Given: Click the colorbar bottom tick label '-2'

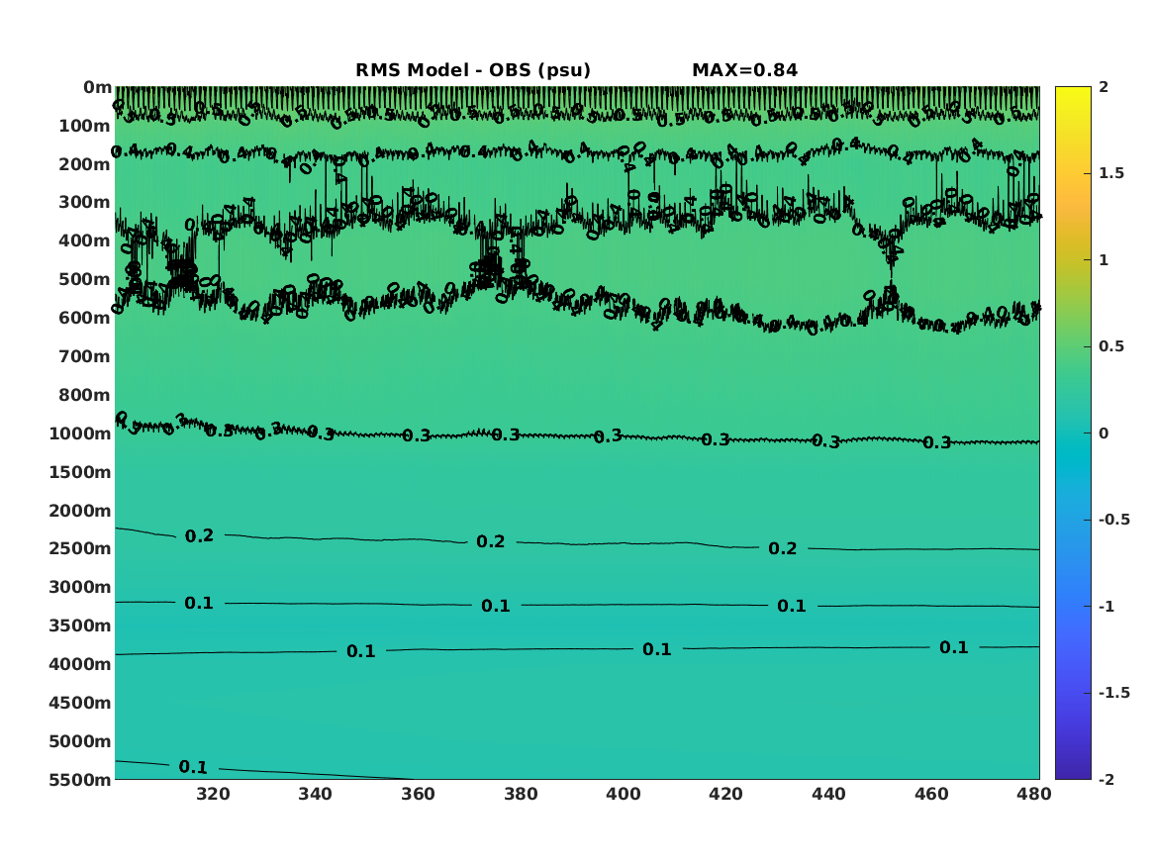Looking at the screenshot, I should pos(1107,779).
